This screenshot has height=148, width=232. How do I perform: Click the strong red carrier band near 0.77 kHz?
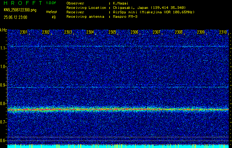tap(118, 110)
